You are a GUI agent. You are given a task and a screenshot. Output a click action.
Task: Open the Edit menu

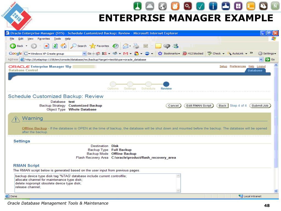(21, 38)
